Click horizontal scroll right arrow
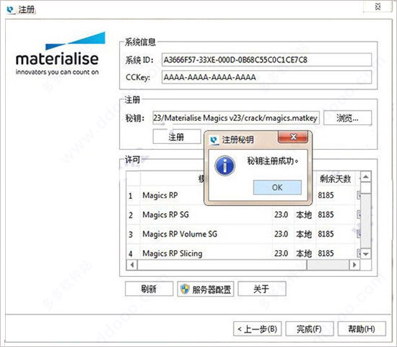The image size is (397, 347). point(354,265)
